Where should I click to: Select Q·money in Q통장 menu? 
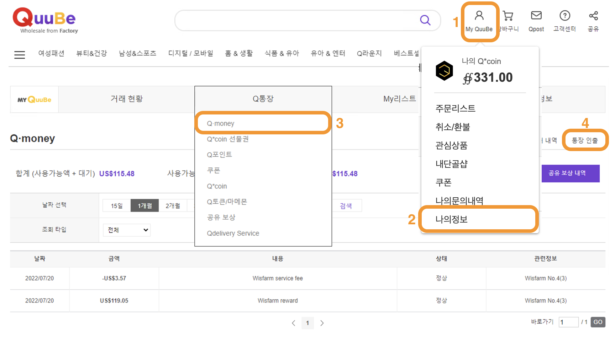[x=221, y=123]
